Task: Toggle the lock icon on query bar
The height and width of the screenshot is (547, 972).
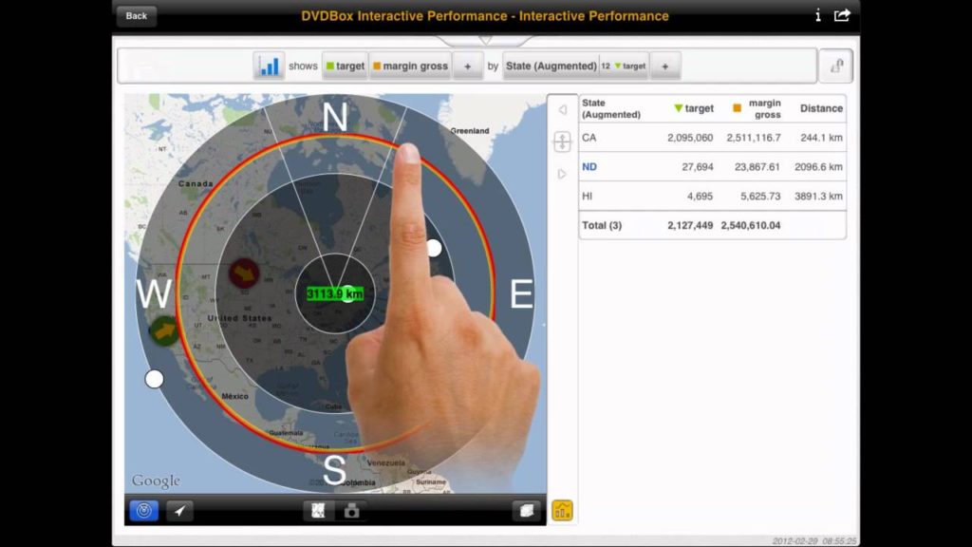Action: click(x=835, y=66)
